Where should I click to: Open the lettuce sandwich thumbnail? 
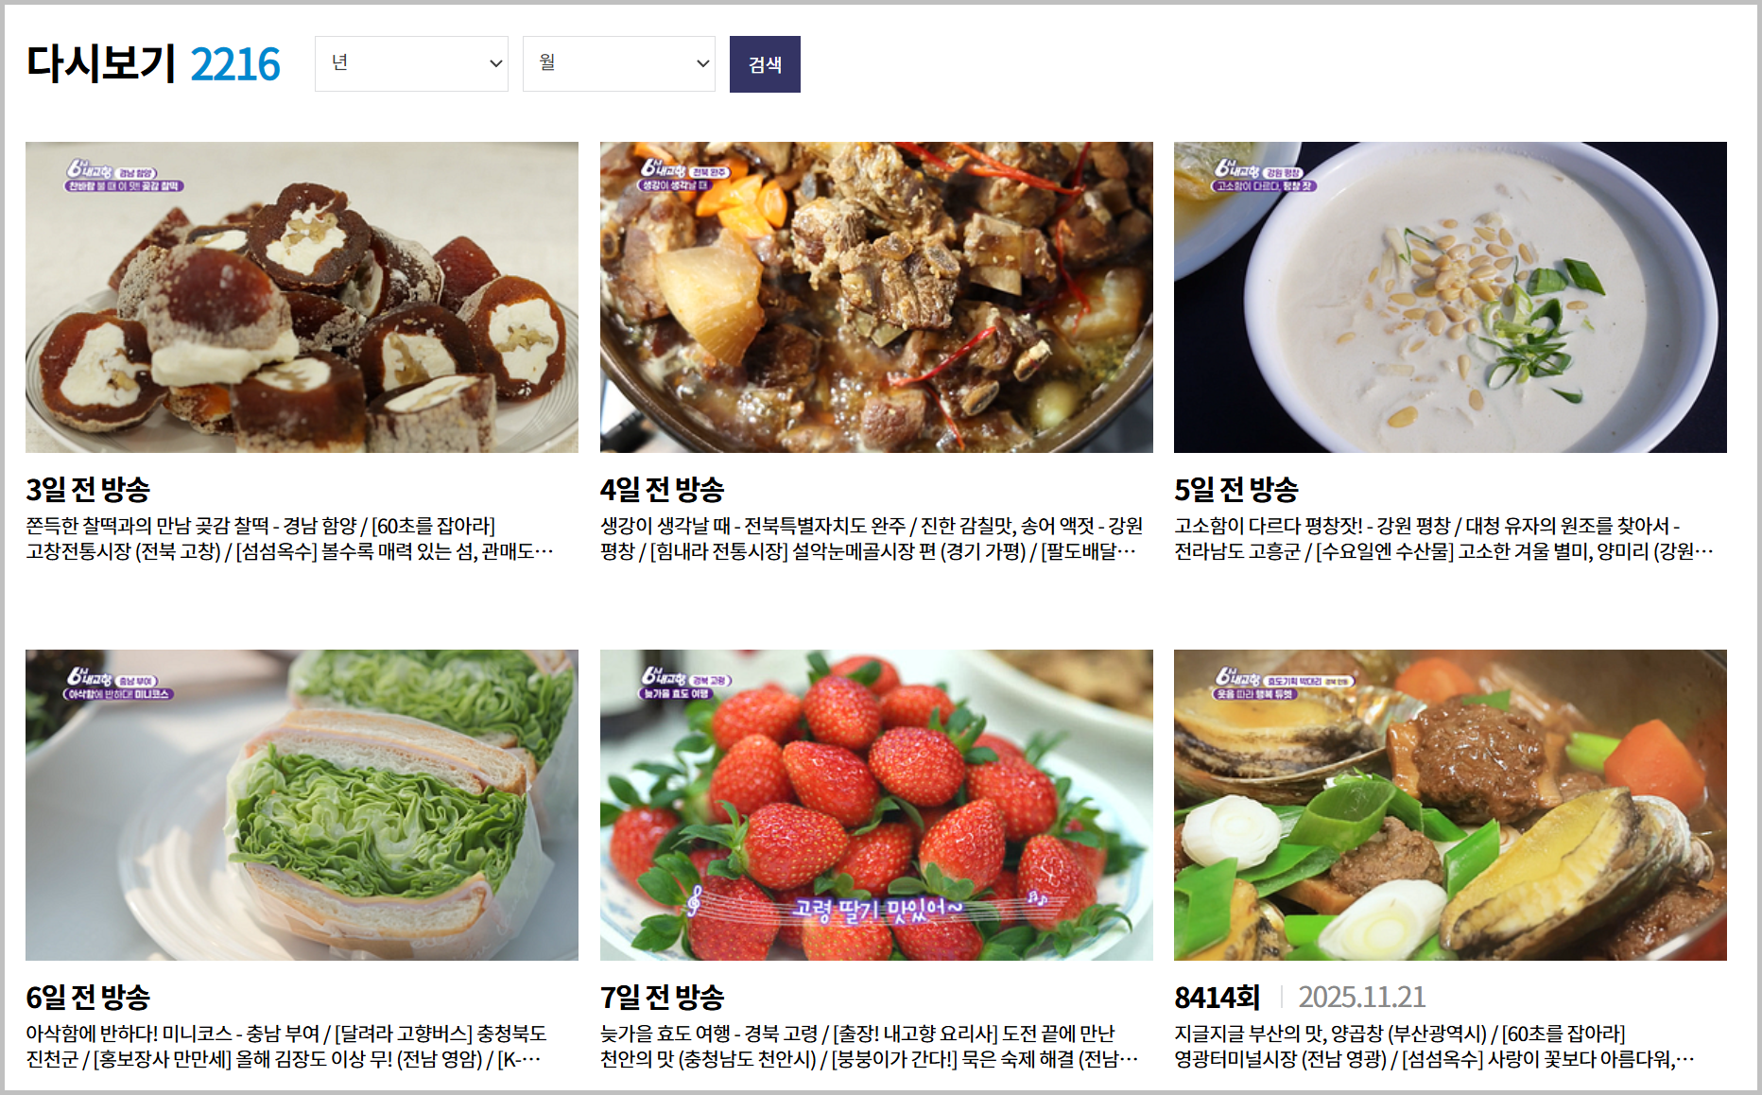[x=302, y=805]
